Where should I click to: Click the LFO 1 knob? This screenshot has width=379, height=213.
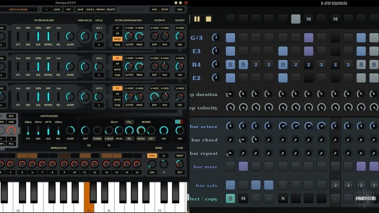tap(98, 36)
